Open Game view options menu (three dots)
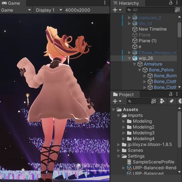182x182 pixels. point(105,3)
